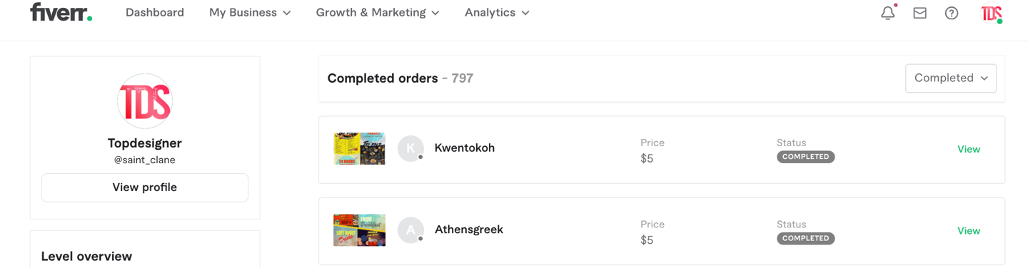1028x268 pixels.
Task: Click the View profile button
Action: coord(145,187)
